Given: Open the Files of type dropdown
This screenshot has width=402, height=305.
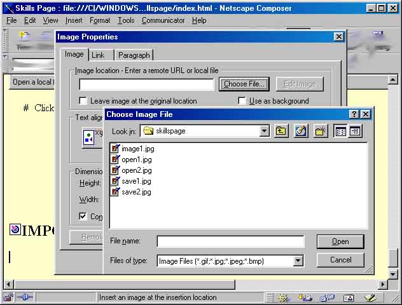Looking at the screenshot, I should pyautogui.click(x=298, y=261).
